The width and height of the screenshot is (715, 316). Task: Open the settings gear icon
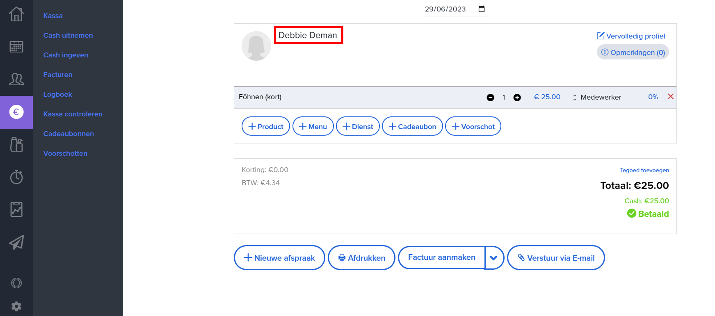tap(16, 306)
